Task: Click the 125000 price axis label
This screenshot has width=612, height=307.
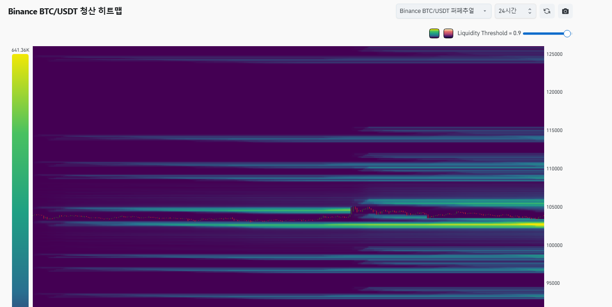Action: [554, 54]
